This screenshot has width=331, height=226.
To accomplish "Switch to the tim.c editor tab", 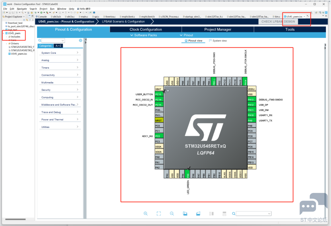I will (x=276, y=16).
